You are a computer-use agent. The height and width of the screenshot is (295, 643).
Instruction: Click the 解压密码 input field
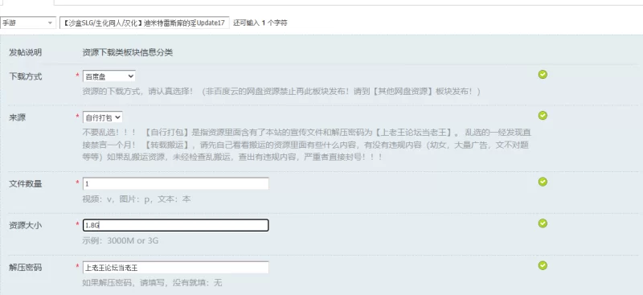coord(175,268)
